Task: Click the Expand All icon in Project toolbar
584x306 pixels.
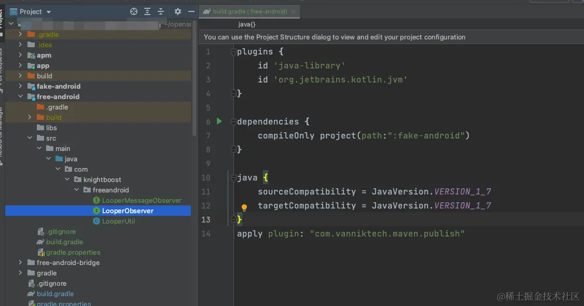Action: click(x=147, y=11)
